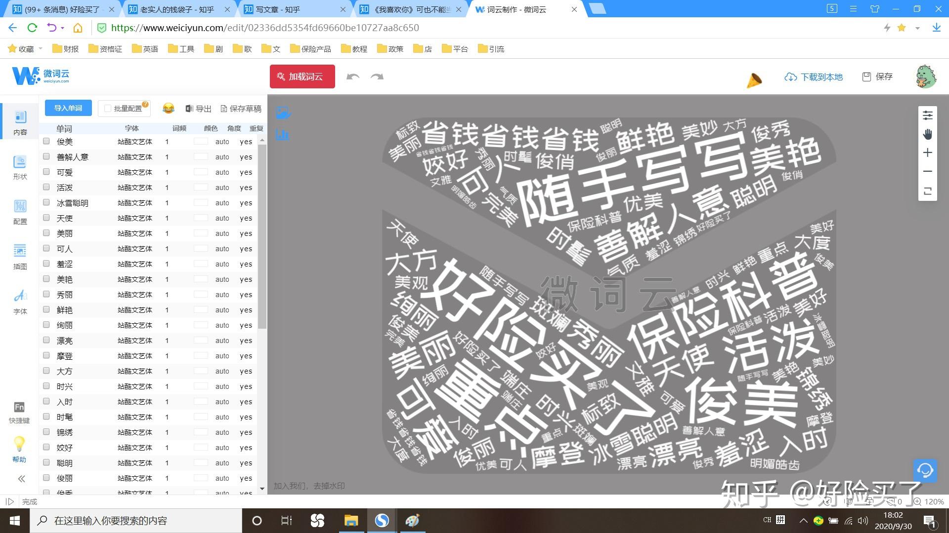Click 下载到本地 download link

click(814, 77)
